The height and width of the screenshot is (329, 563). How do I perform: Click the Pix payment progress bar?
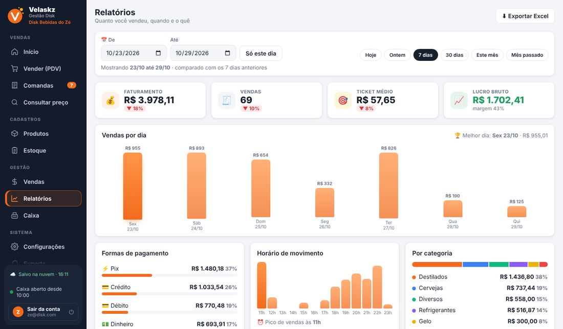click(x=169, y=275)
